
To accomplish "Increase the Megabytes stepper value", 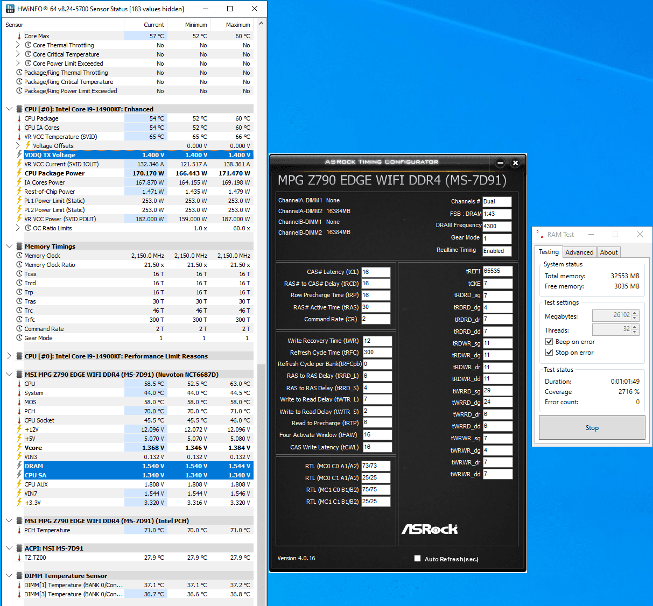I will coord(635,313).
